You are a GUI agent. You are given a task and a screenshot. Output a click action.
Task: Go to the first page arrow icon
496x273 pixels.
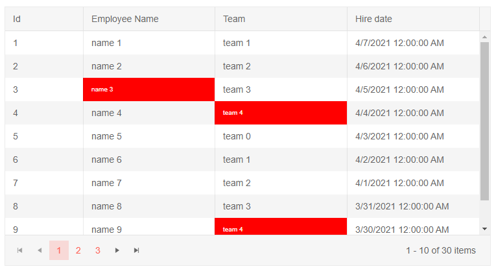click(x=20, y=250)
